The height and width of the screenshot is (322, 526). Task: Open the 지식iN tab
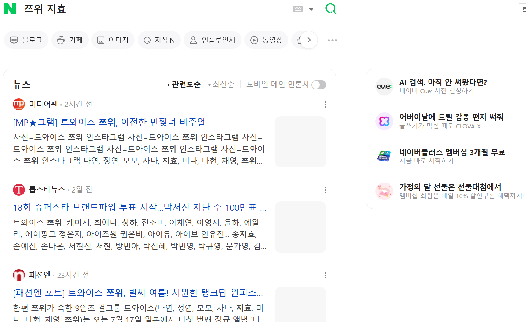[159, 40]
